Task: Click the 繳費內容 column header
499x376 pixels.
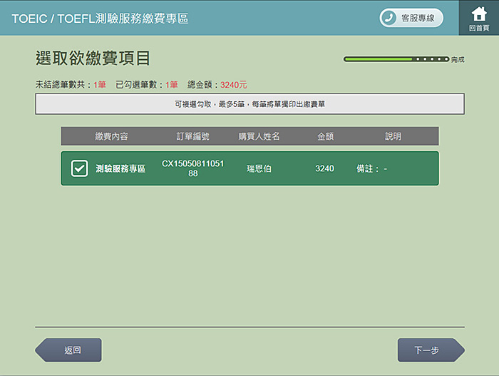Action: (x=111, y=136)
